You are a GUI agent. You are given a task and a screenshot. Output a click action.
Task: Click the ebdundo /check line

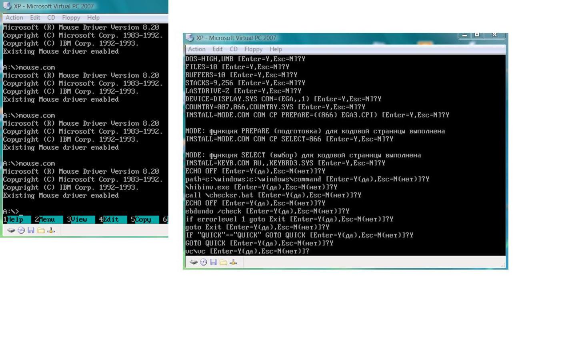267,211
